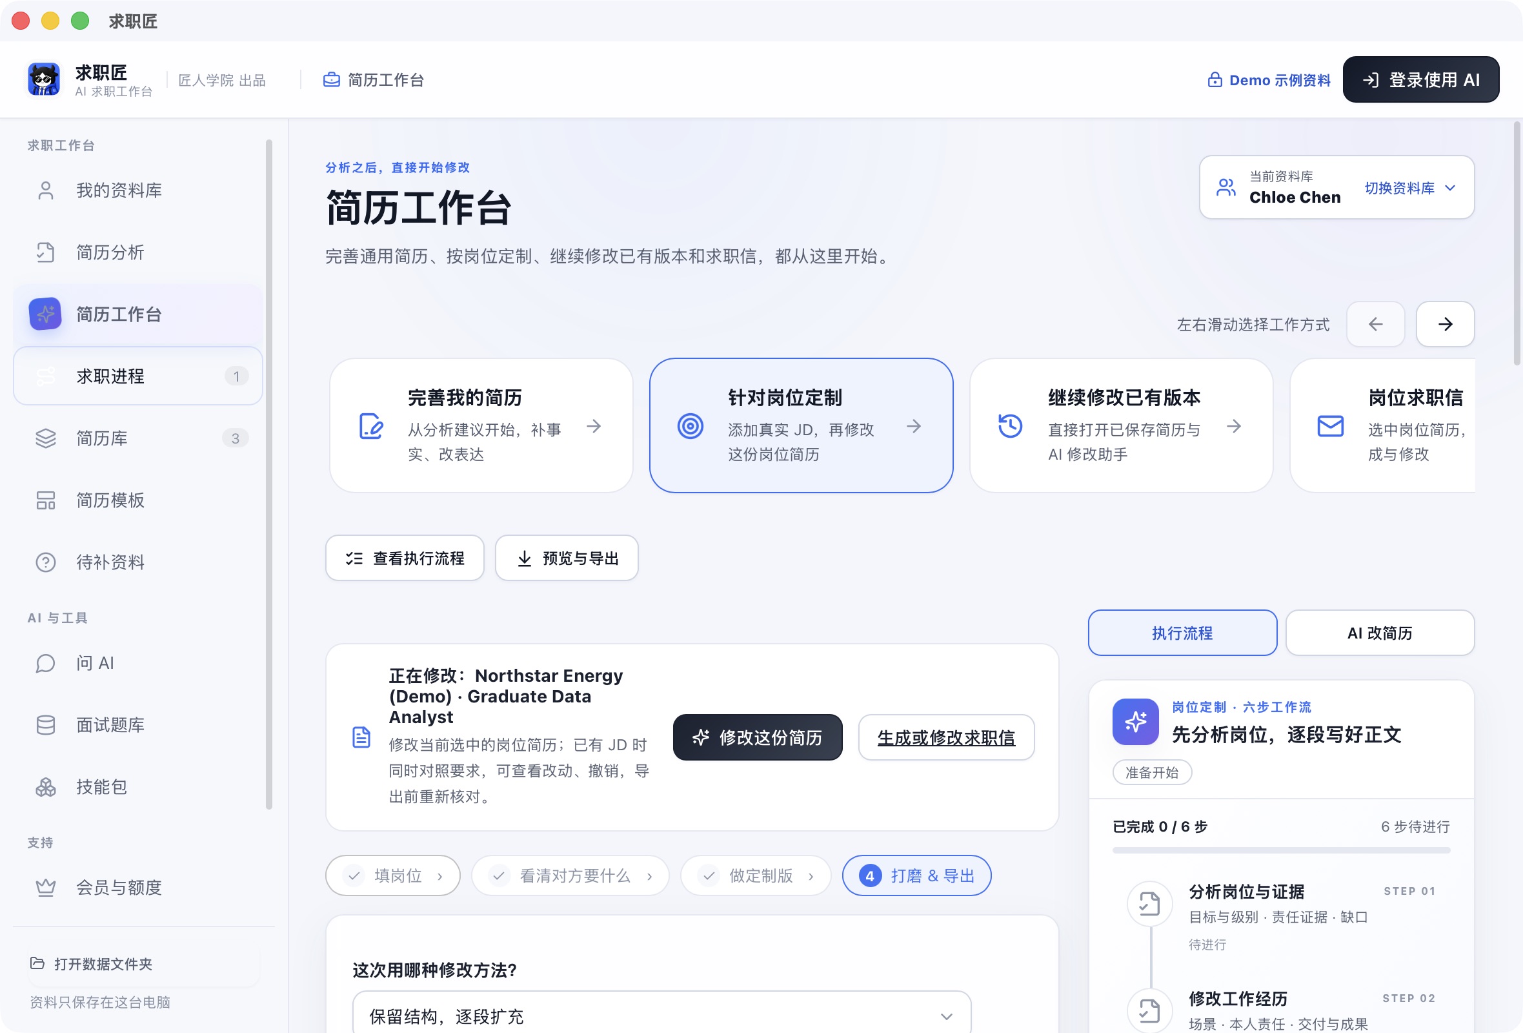Click the 登录使用 AI button
This screenshot has height=1033, width=1523.
[x=1421, y=79]
